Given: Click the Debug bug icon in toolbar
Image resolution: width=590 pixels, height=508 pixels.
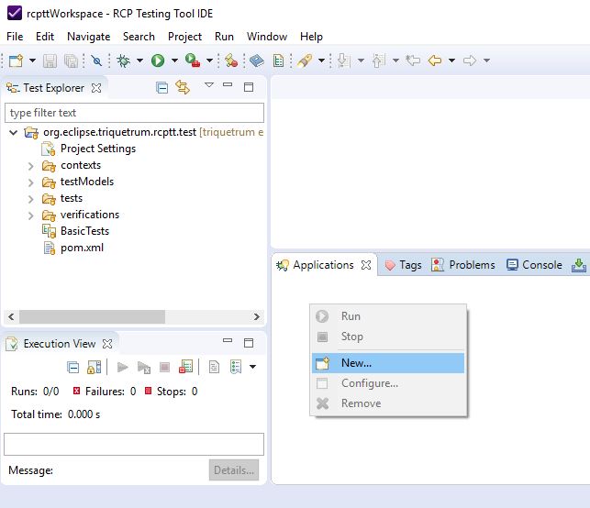Looking at the screenshot, I should pyautogui.click(x=124, y=61).
